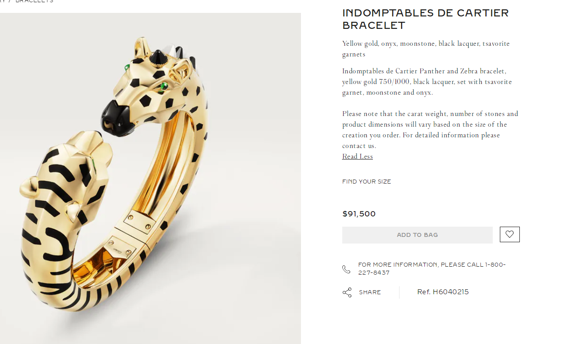
Task: Click the carat weight note paragraph
Action: point(430,130)
